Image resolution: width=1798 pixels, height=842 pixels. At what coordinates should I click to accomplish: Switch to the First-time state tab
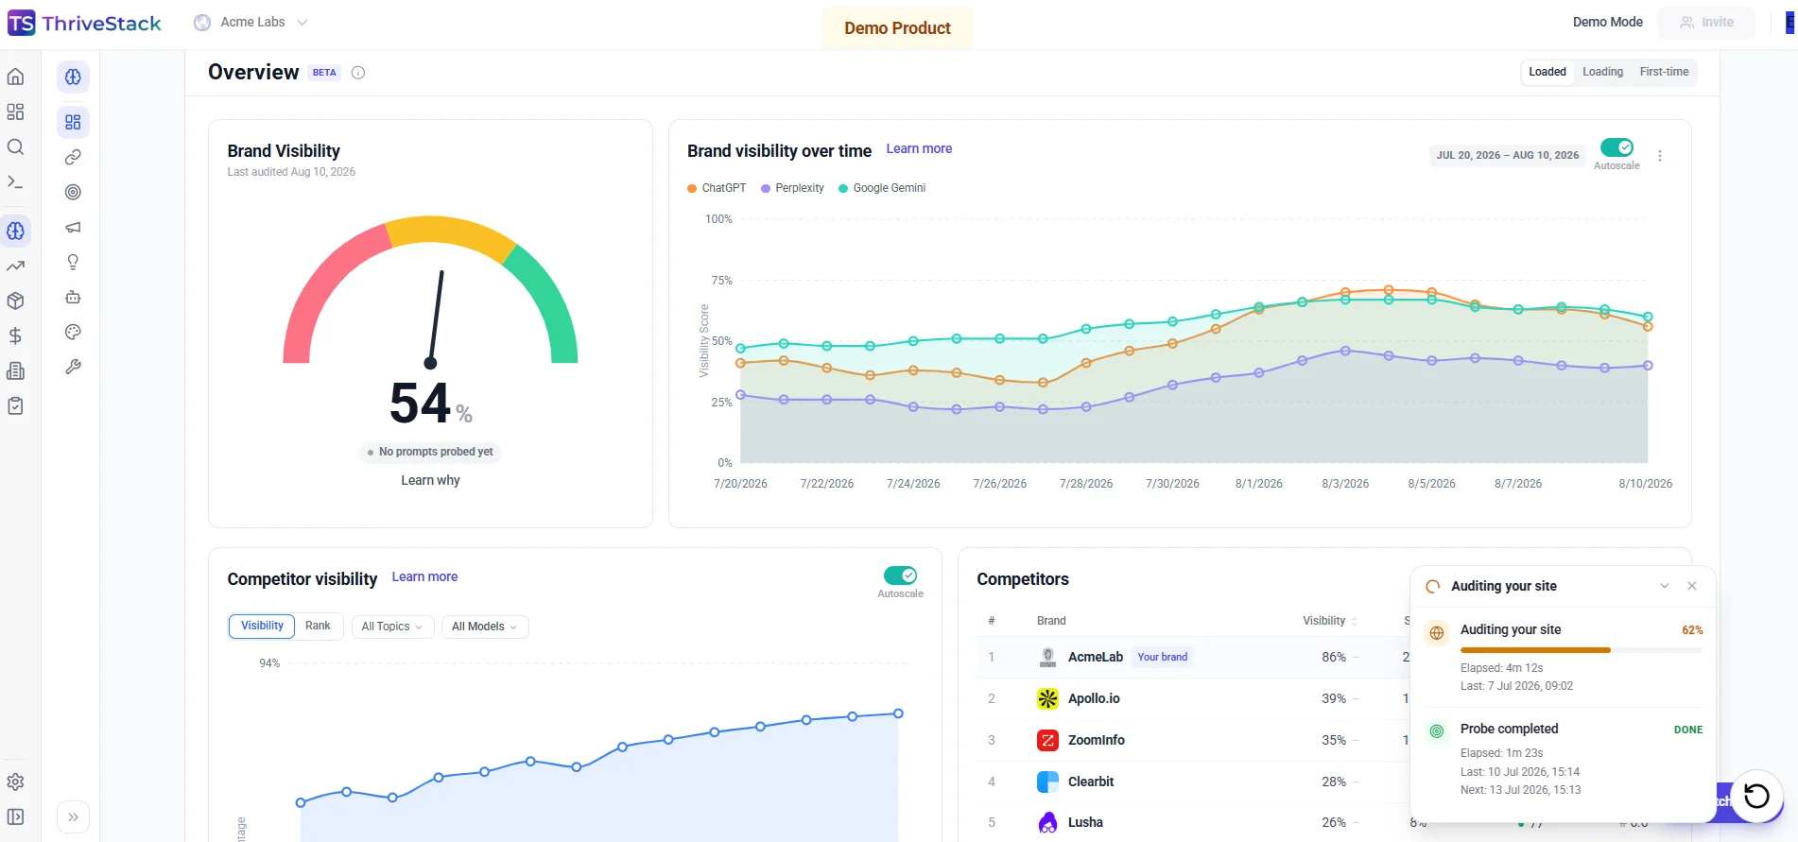click(x=1664, y=72)
